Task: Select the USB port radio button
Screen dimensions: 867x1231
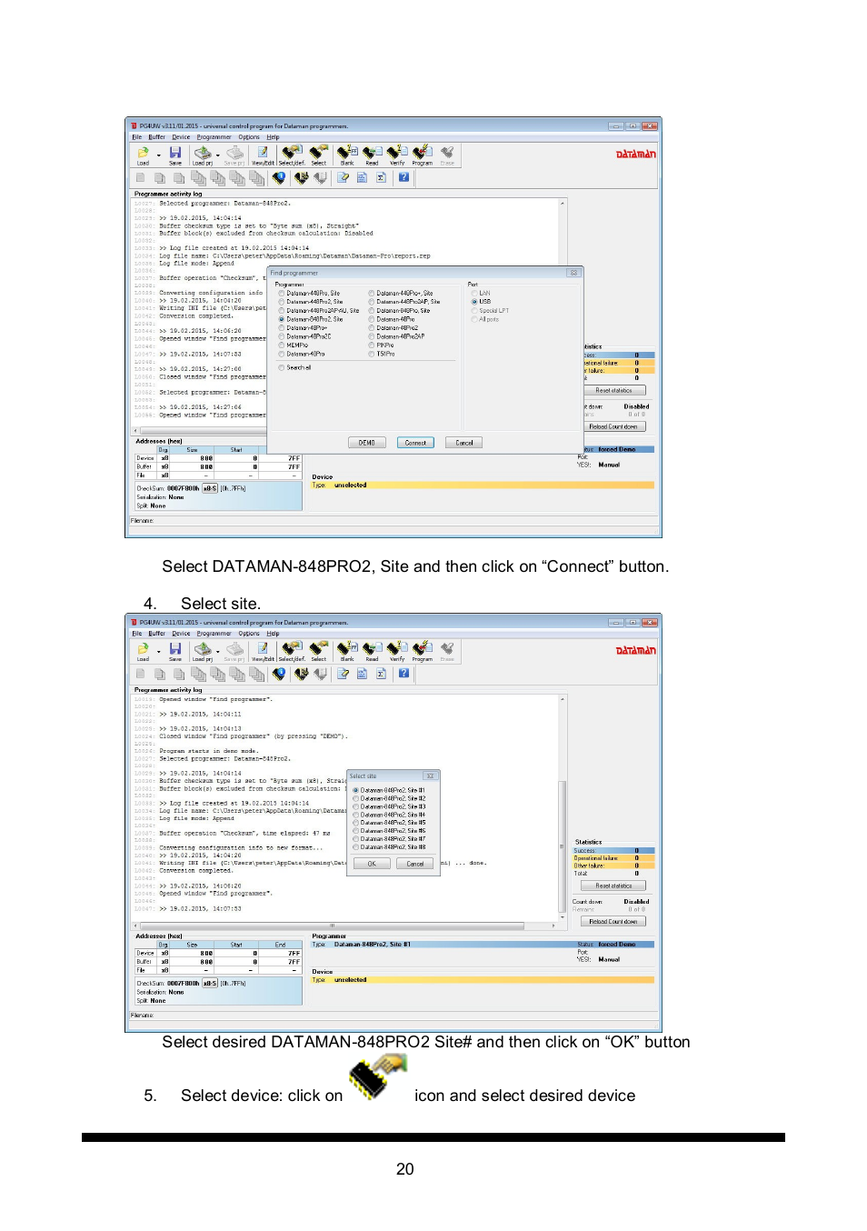Action: click(474, 302)
